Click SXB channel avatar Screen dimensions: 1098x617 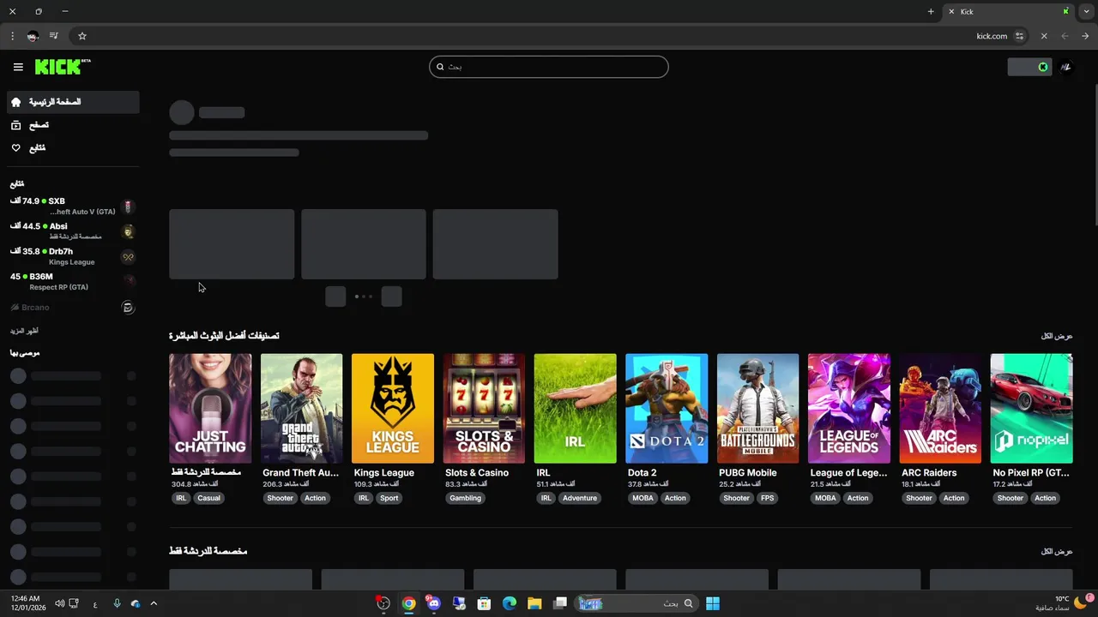(x=128, y=207)
